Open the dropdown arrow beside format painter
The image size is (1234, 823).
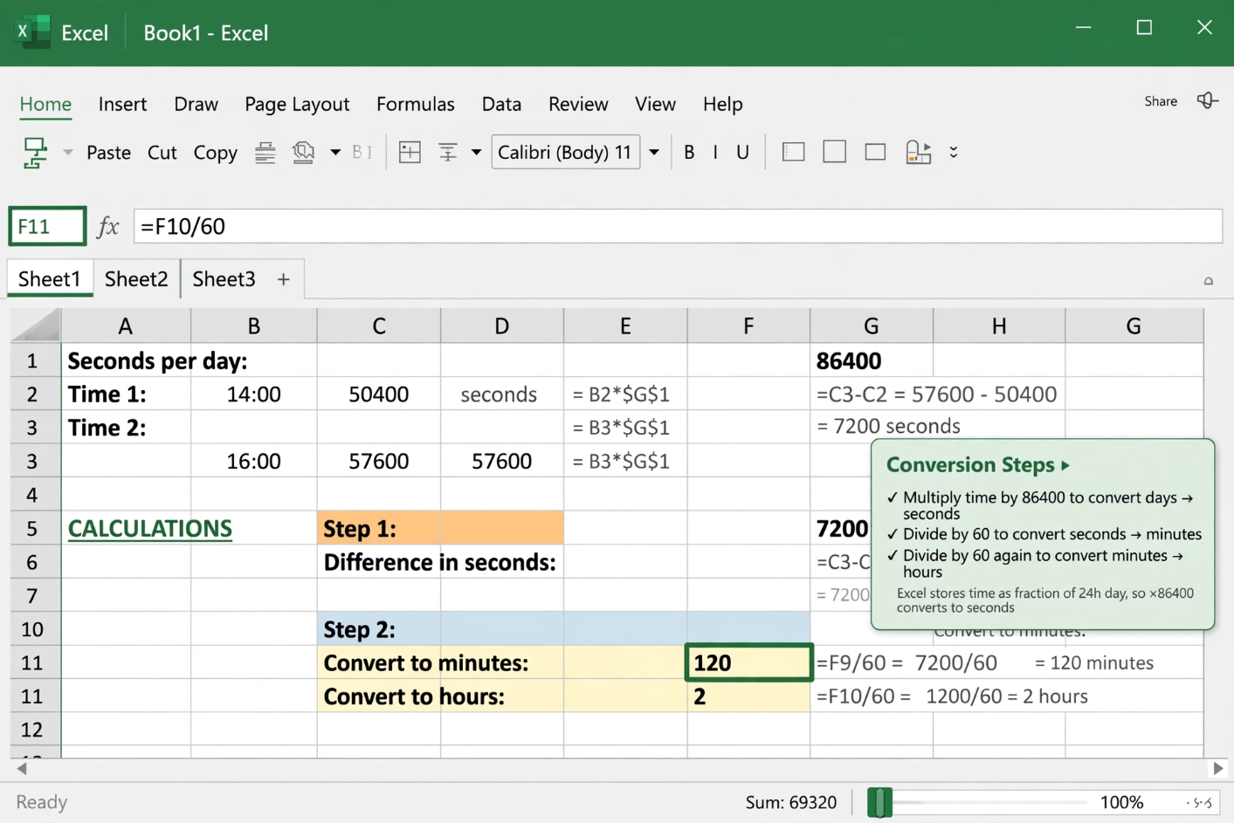(67, 153)
